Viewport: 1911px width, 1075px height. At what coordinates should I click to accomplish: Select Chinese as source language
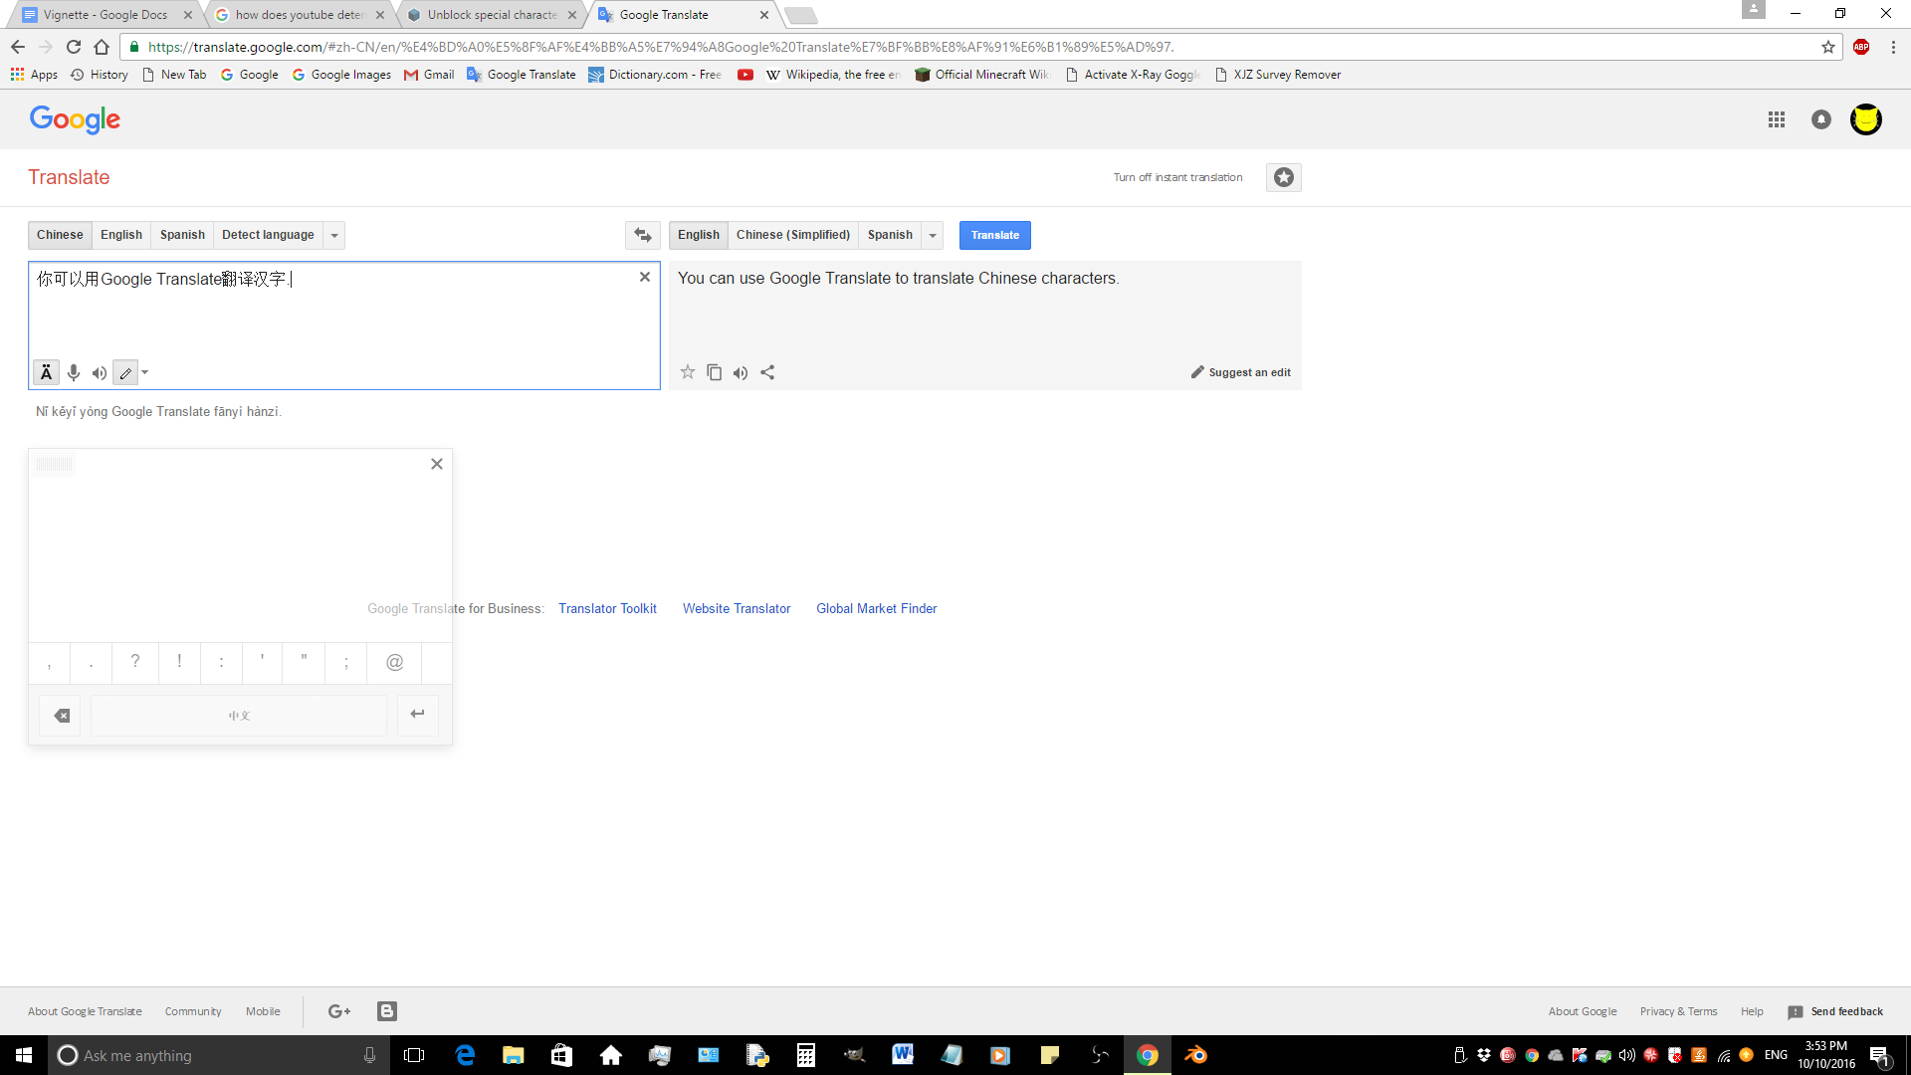(60, 235)
